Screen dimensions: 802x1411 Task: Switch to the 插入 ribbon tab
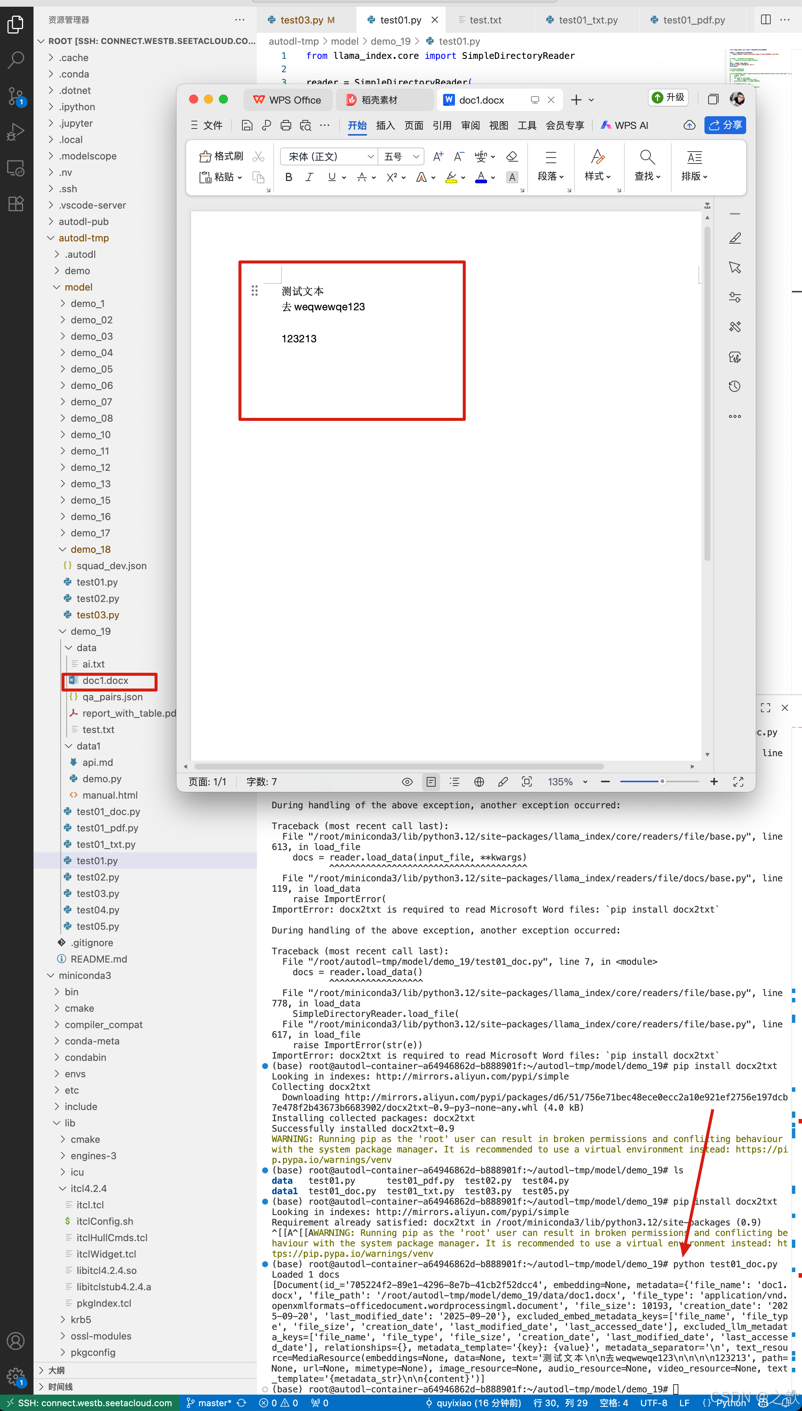pyautogui.click(x=386, y=126)
